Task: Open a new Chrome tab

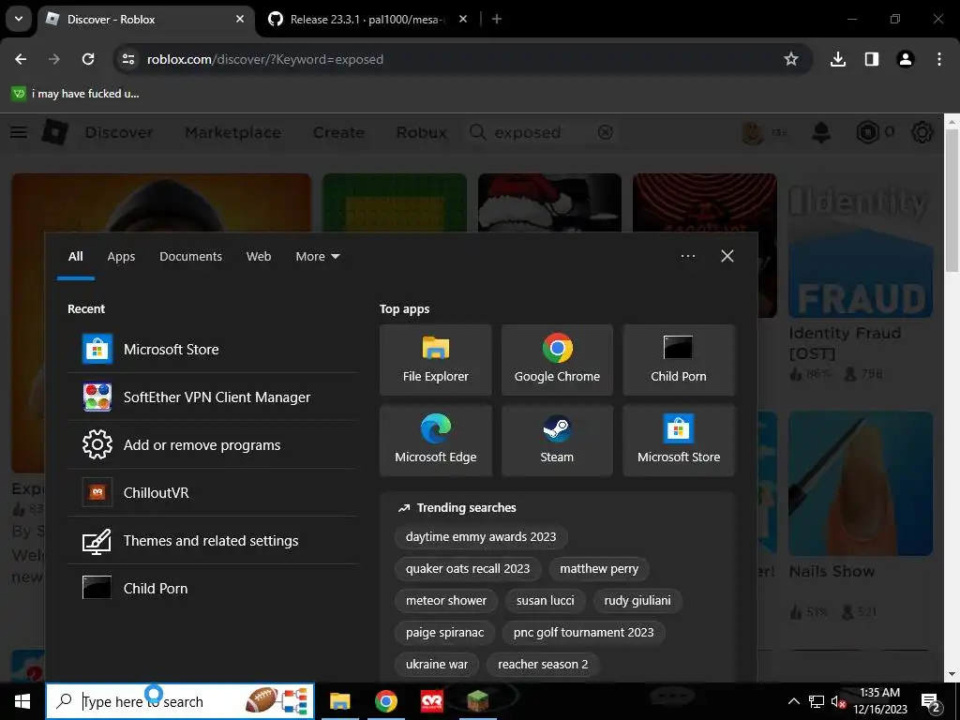Action: [x=497, y=19]
